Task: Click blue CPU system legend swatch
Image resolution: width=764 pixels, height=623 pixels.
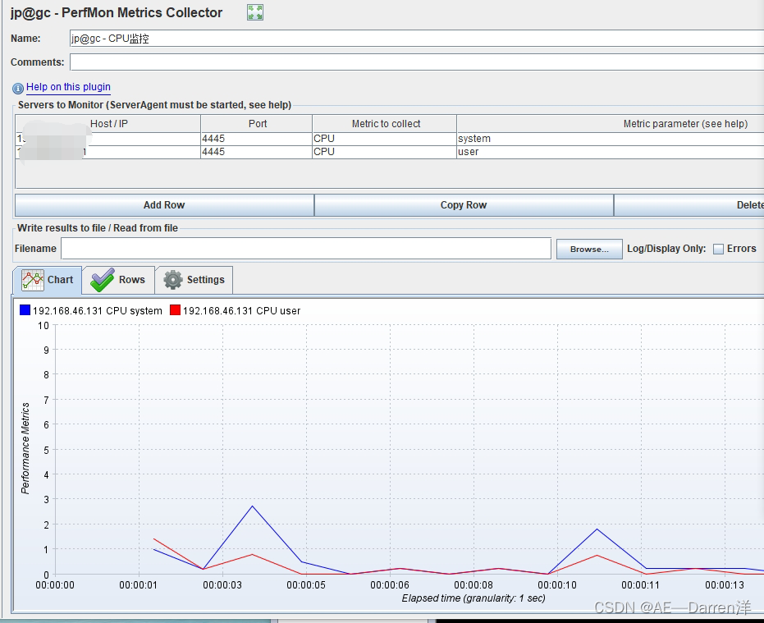Action: [x=25, y=310]
